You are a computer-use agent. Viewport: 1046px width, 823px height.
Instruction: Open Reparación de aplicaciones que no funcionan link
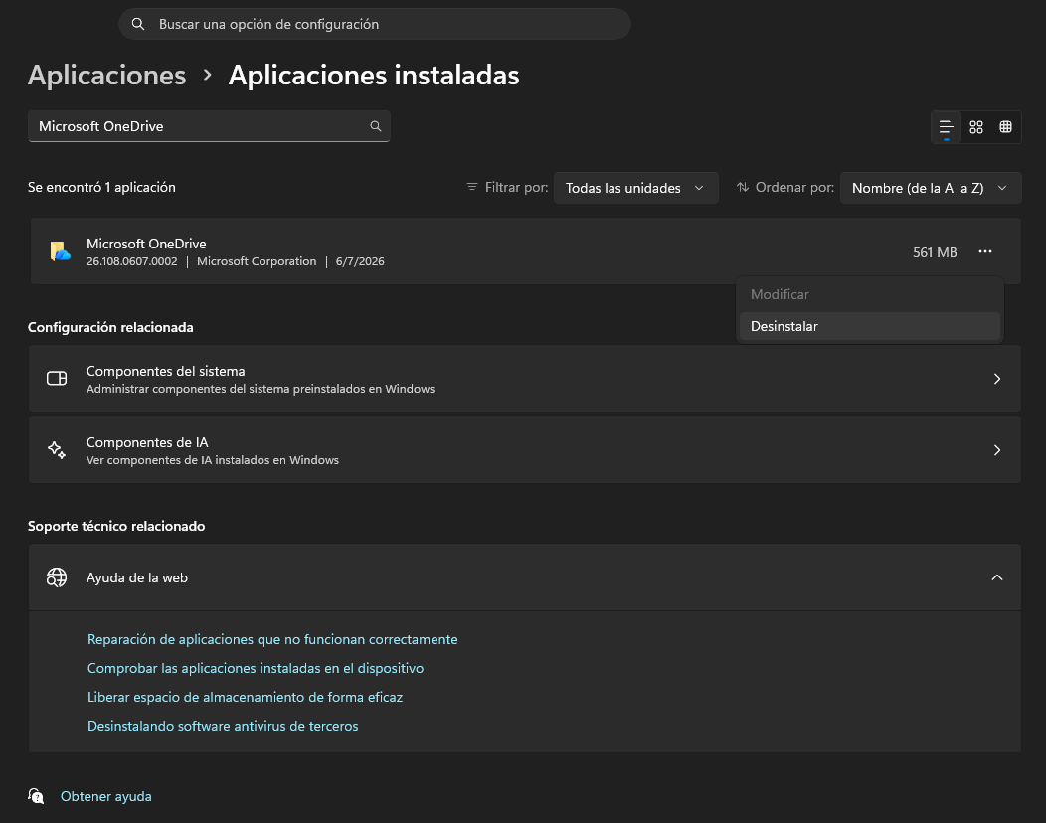272,639
